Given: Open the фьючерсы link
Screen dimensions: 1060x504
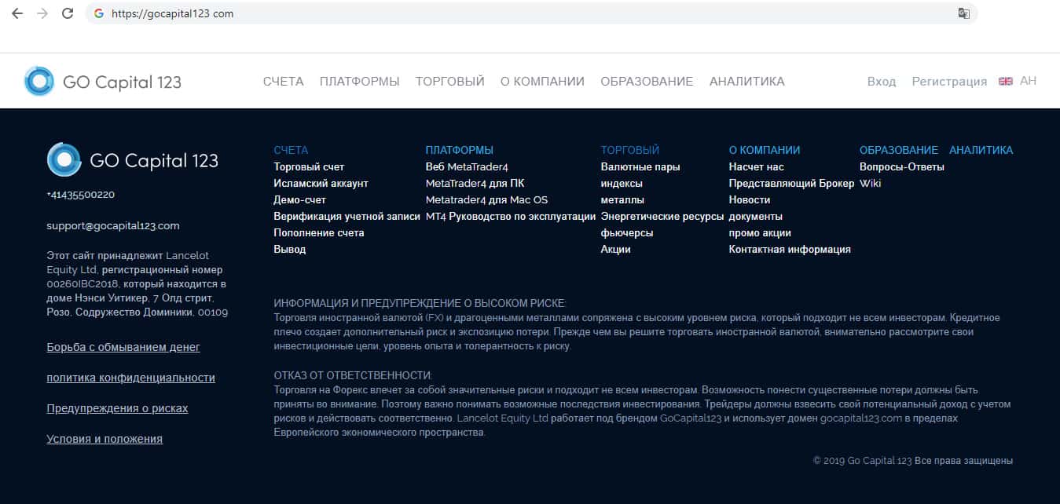Looking at the screenshot, I should pos(627,232).
